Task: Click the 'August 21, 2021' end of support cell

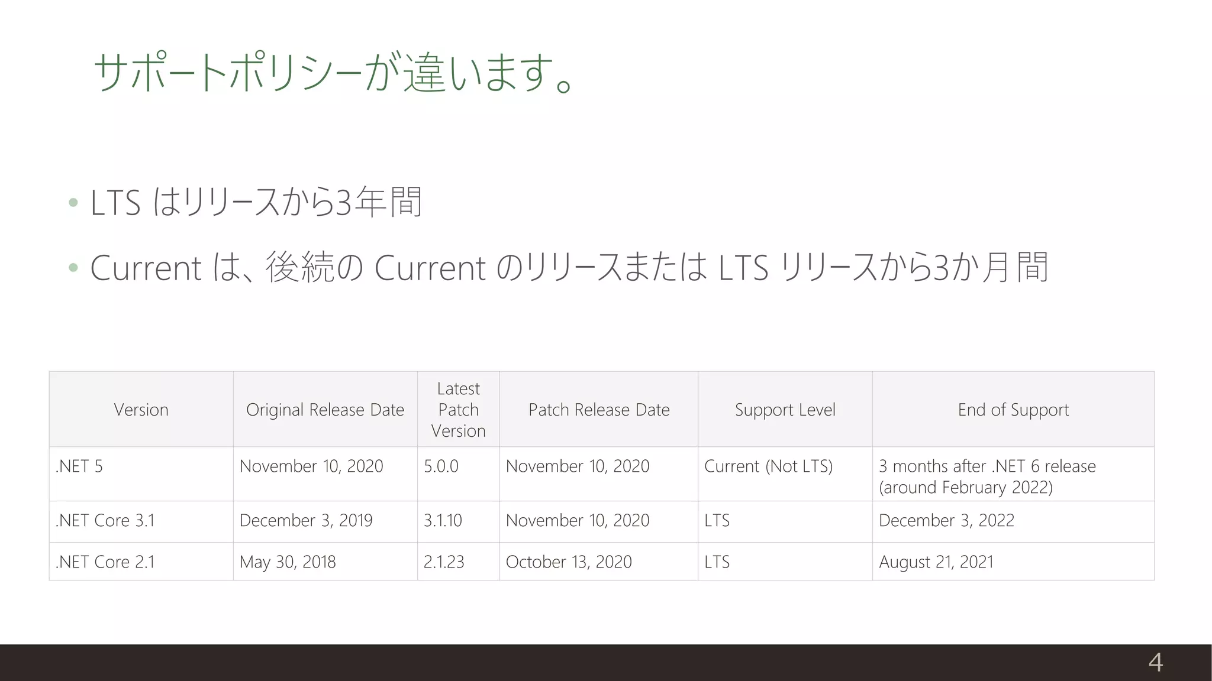Action: (x=1013, y=562)
